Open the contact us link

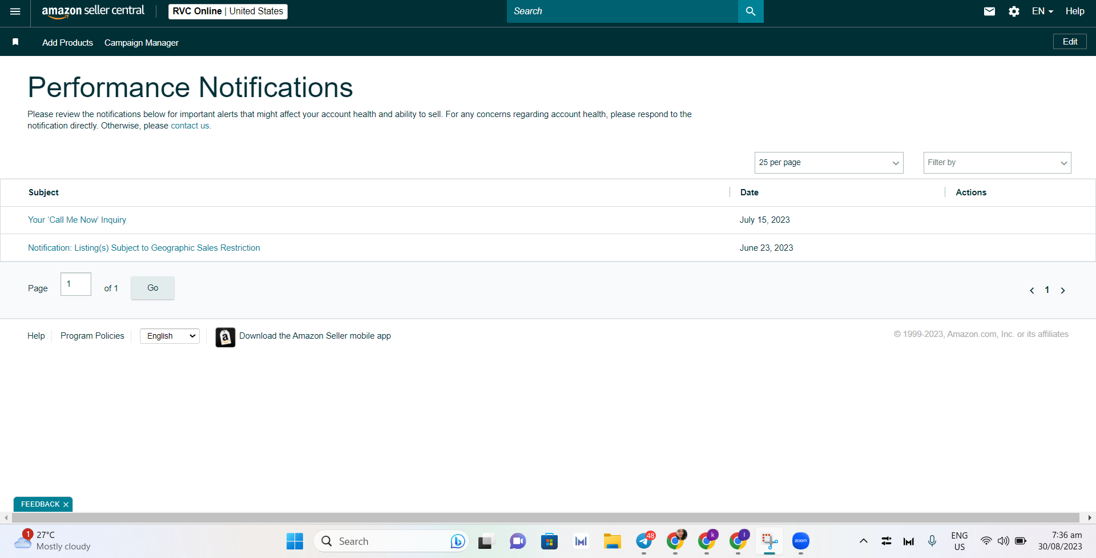pos(190,126)
